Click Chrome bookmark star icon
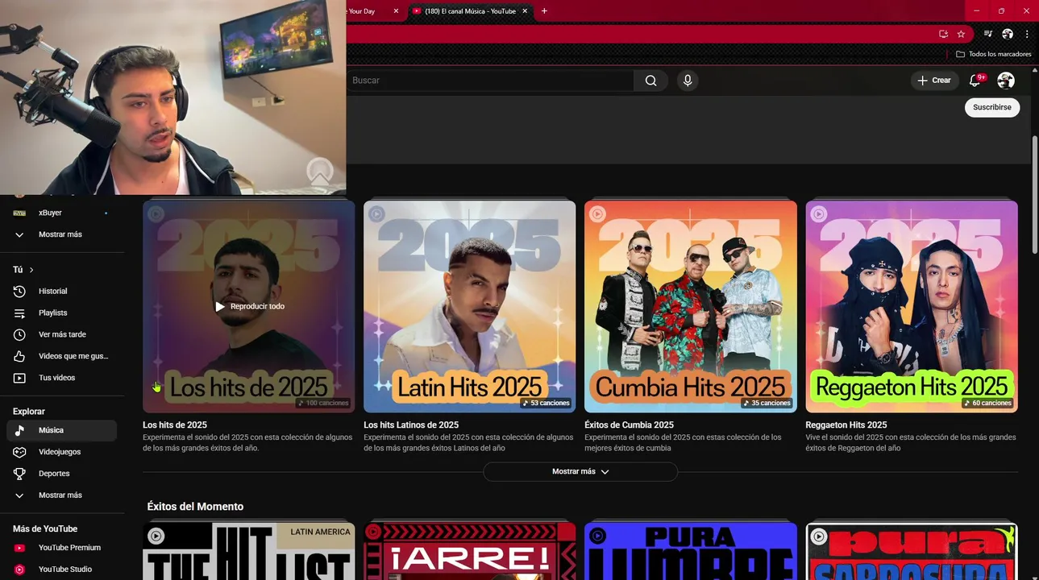The width and height of the screenshot is (1039, 580). pos(961,34)
